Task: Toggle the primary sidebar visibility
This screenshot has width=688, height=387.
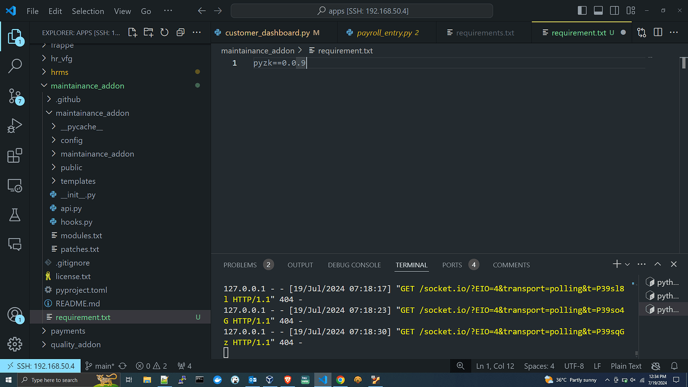Action: 582,10
